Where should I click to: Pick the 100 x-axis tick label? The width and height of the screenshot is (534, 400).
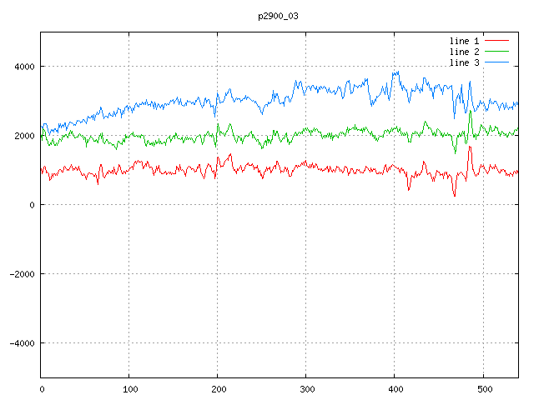point(129,388)
